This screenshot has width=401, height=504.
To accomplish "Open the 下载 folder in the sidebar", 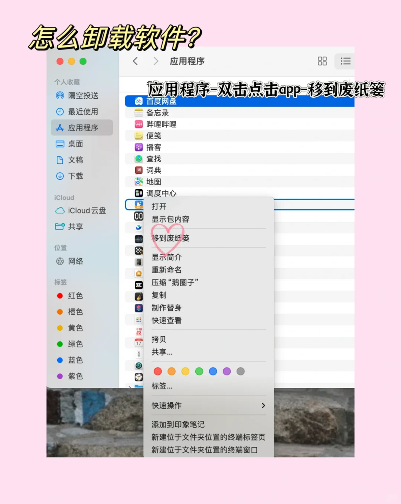I will coord(75,176).
